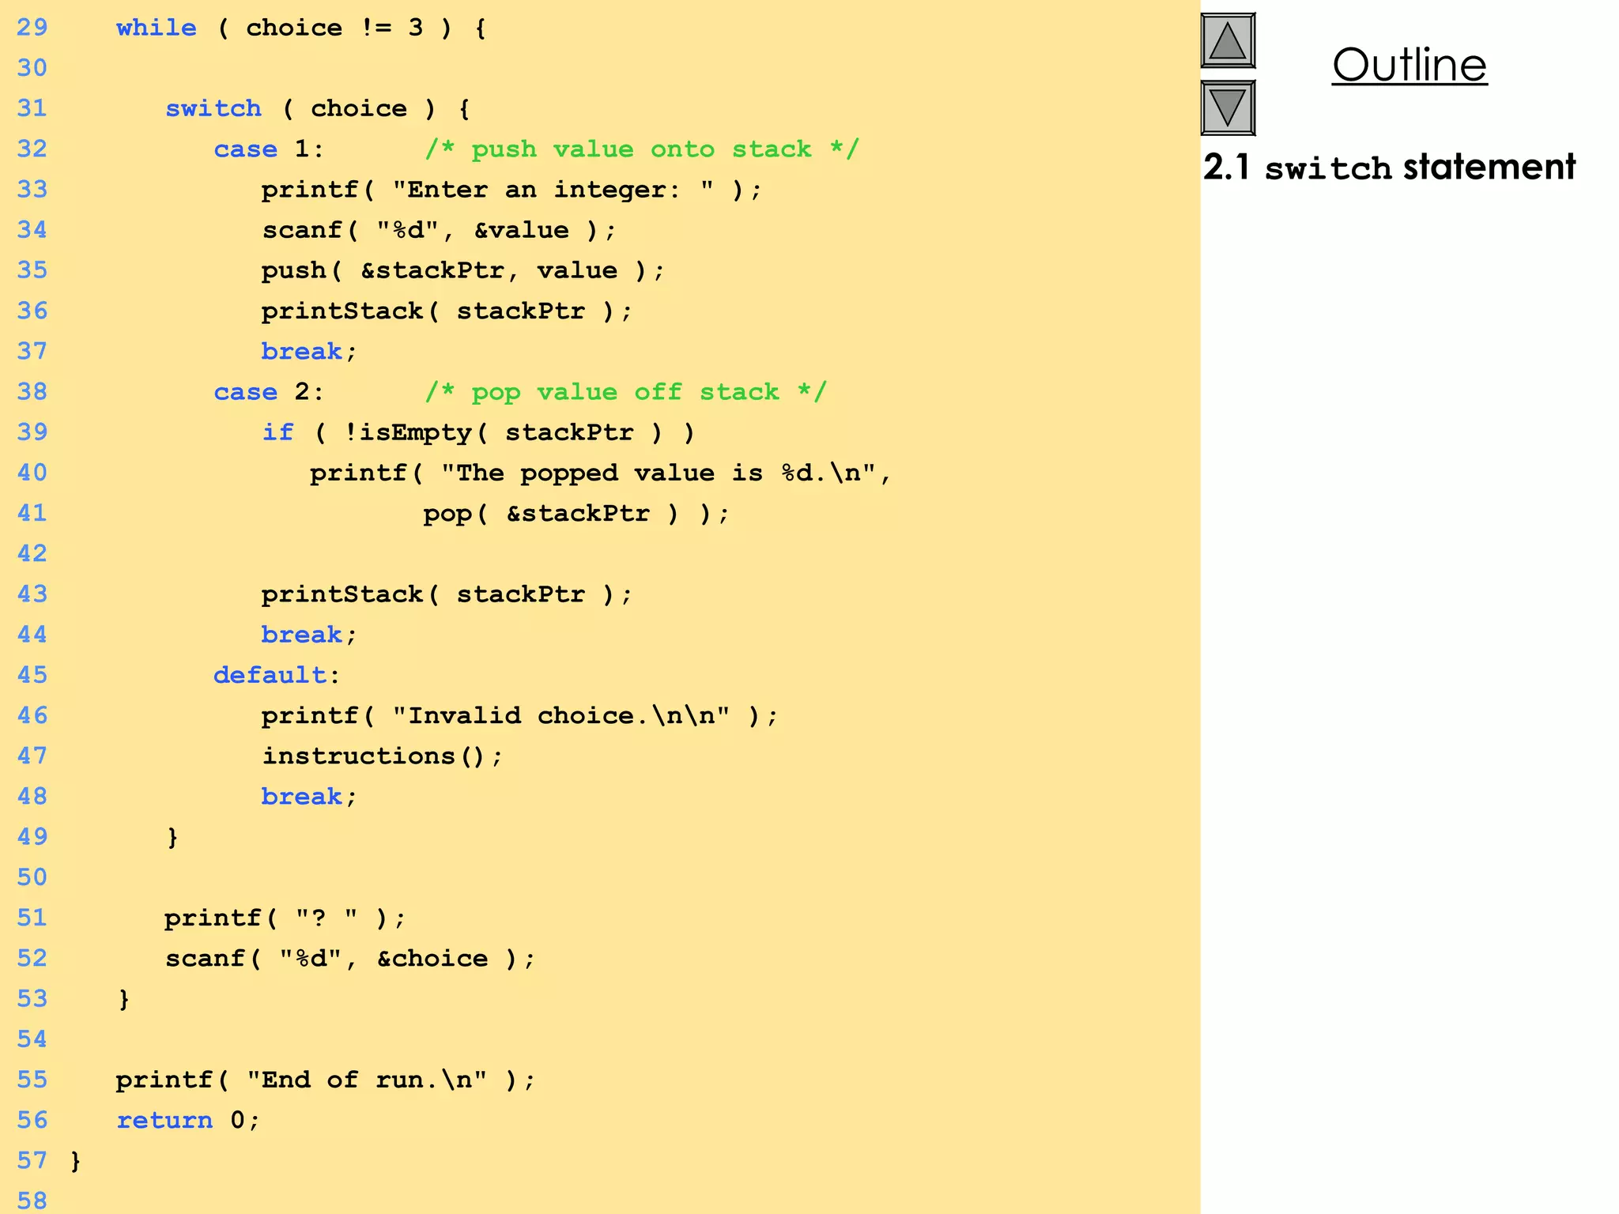
Task: Click line 29 'while ( choice != 3 ) {'
Action: [x=301, y=28]
